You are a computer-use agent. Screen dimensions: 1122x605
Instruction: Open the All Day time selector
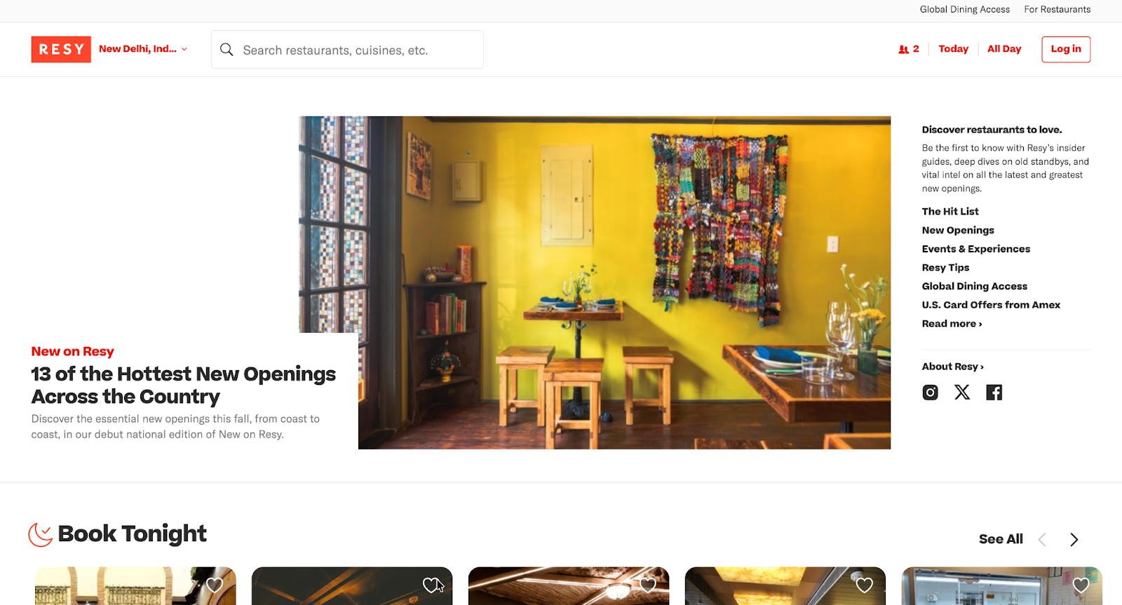pyautogui.click(x=1004, y=49)
